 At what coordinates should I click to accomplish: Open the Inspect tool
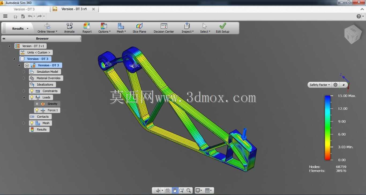(187, 28)
